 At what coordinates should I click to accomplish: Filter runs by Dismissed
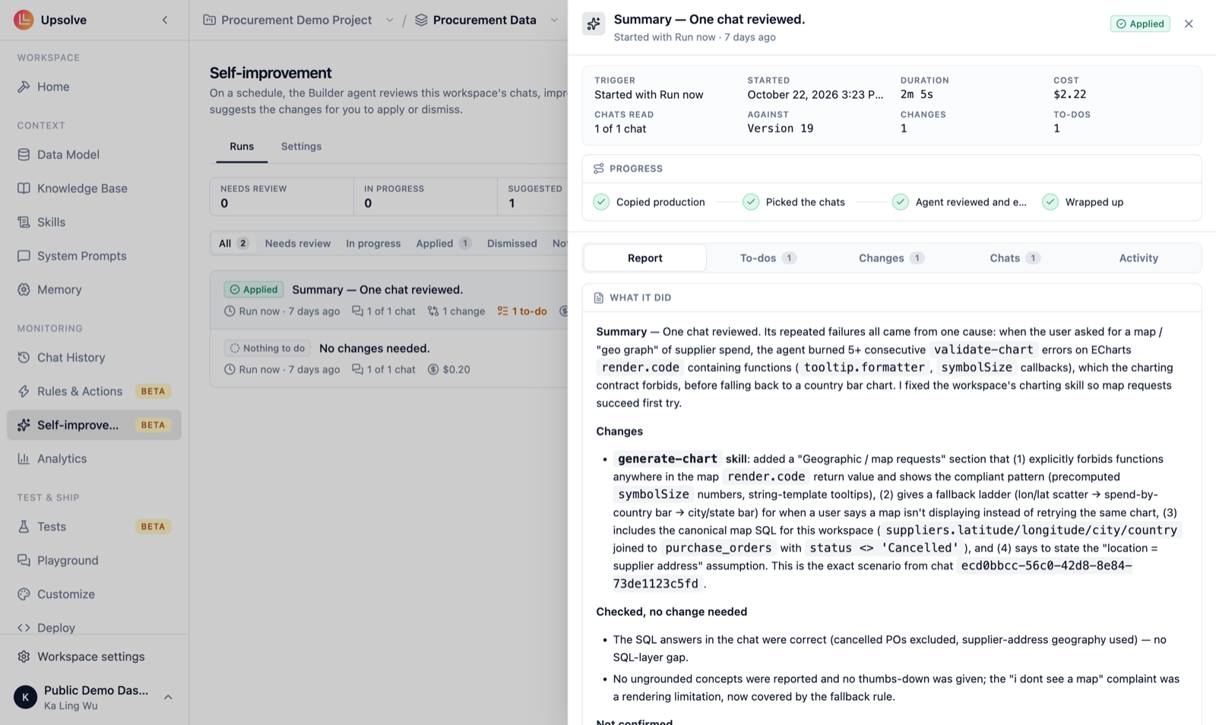click(x=512, y=243)
